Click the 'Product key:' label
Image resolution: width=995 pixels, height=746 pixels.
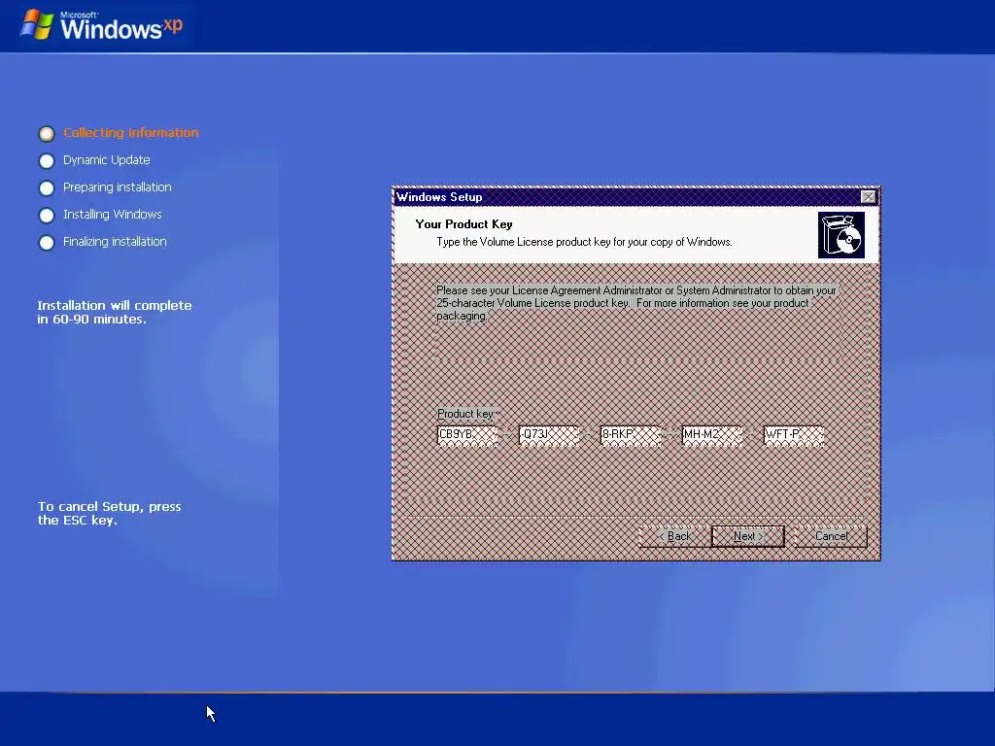click(465, 414)
